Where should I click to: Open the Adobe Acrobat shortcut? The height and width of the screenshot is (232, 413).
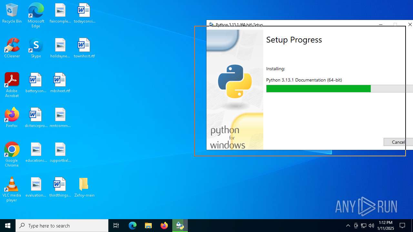coord(12,85)
